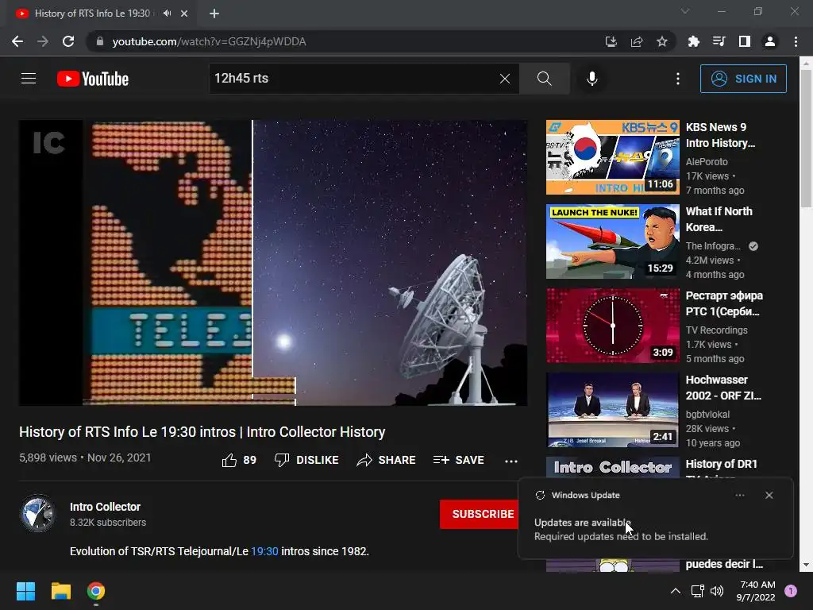Close the History of RTS Info tab

(x=184, y=14)
